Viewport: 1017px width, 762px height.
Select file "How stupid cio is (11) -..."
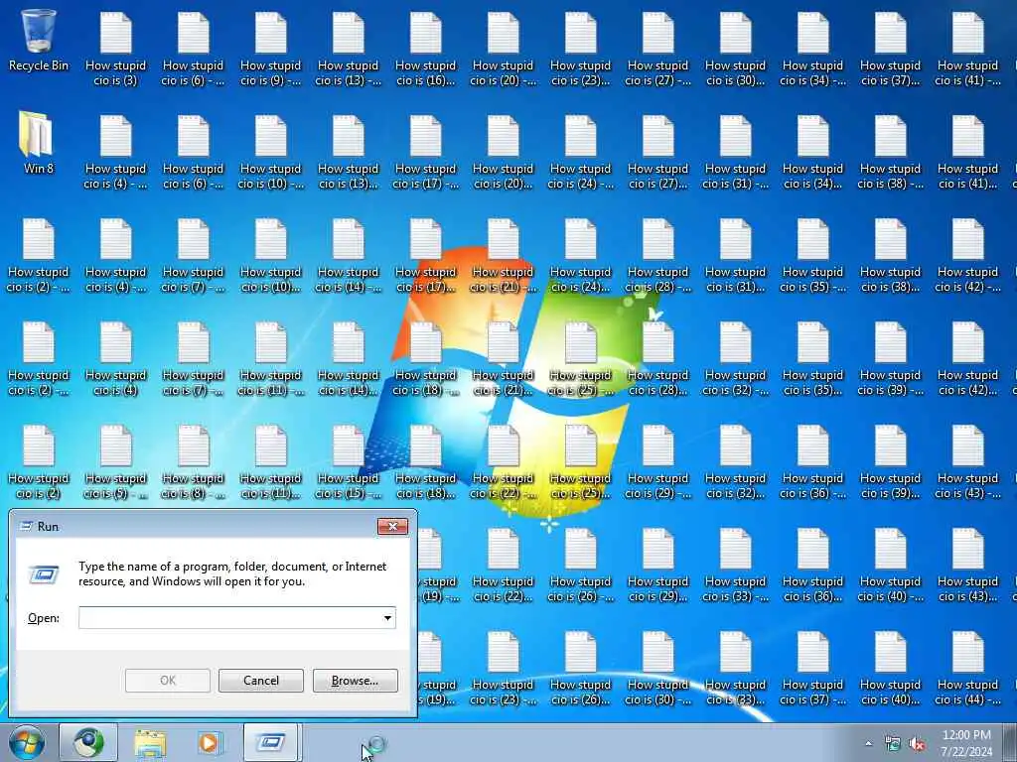[270, 359]
